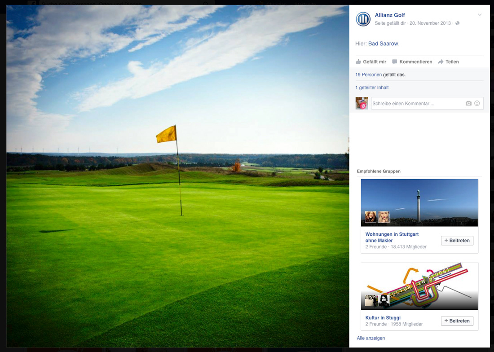The width and height of the screenshot is (494, 352).
Task: Click the Allianz Golf page logo
Action: pos(363,19)
